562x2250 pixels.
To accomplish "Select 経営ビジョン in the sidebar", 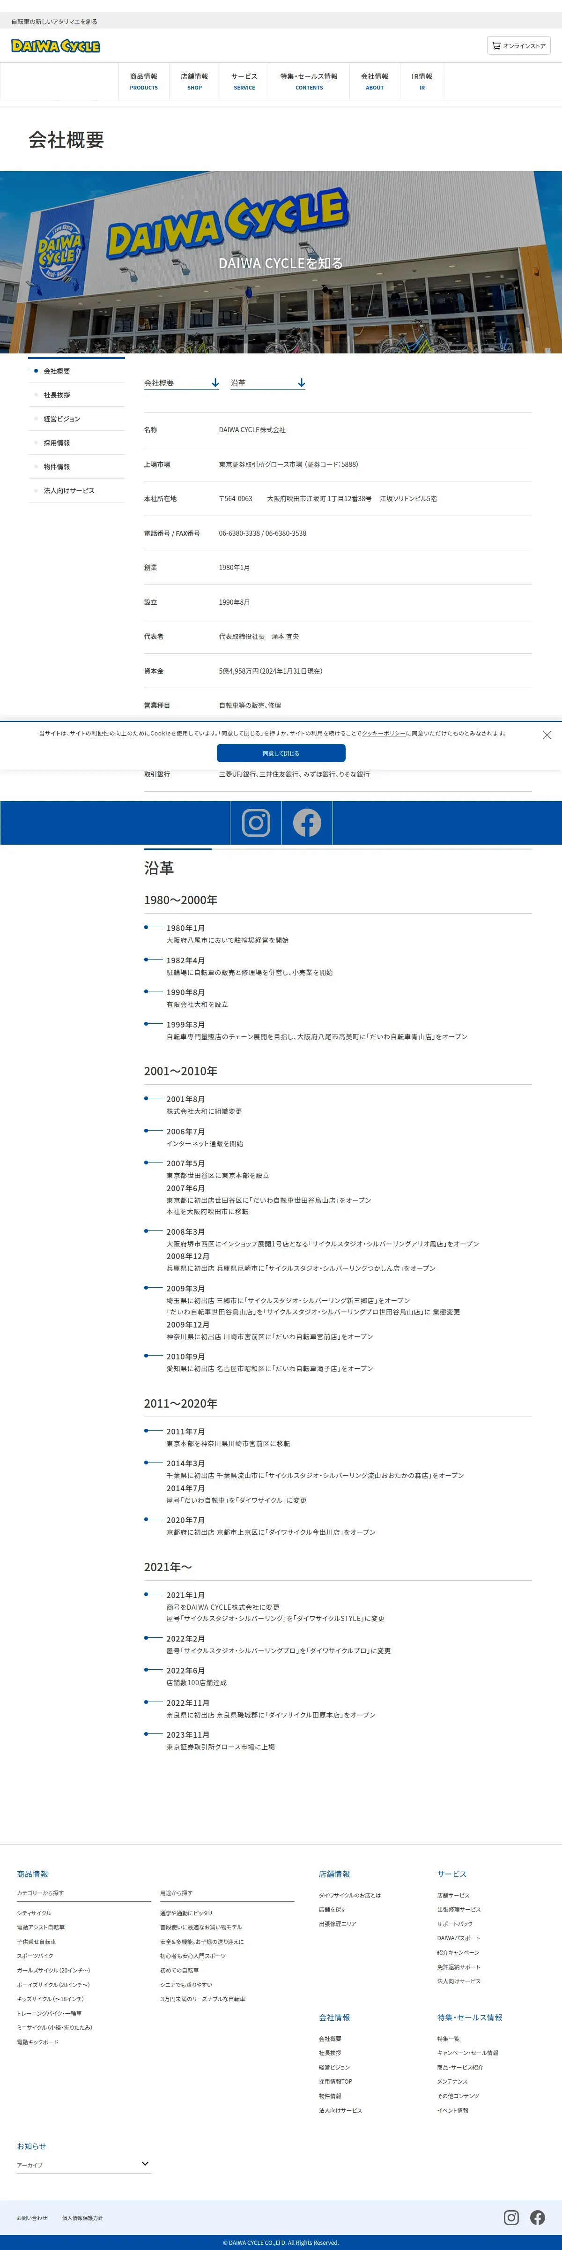I will click(x=77, y=419).
